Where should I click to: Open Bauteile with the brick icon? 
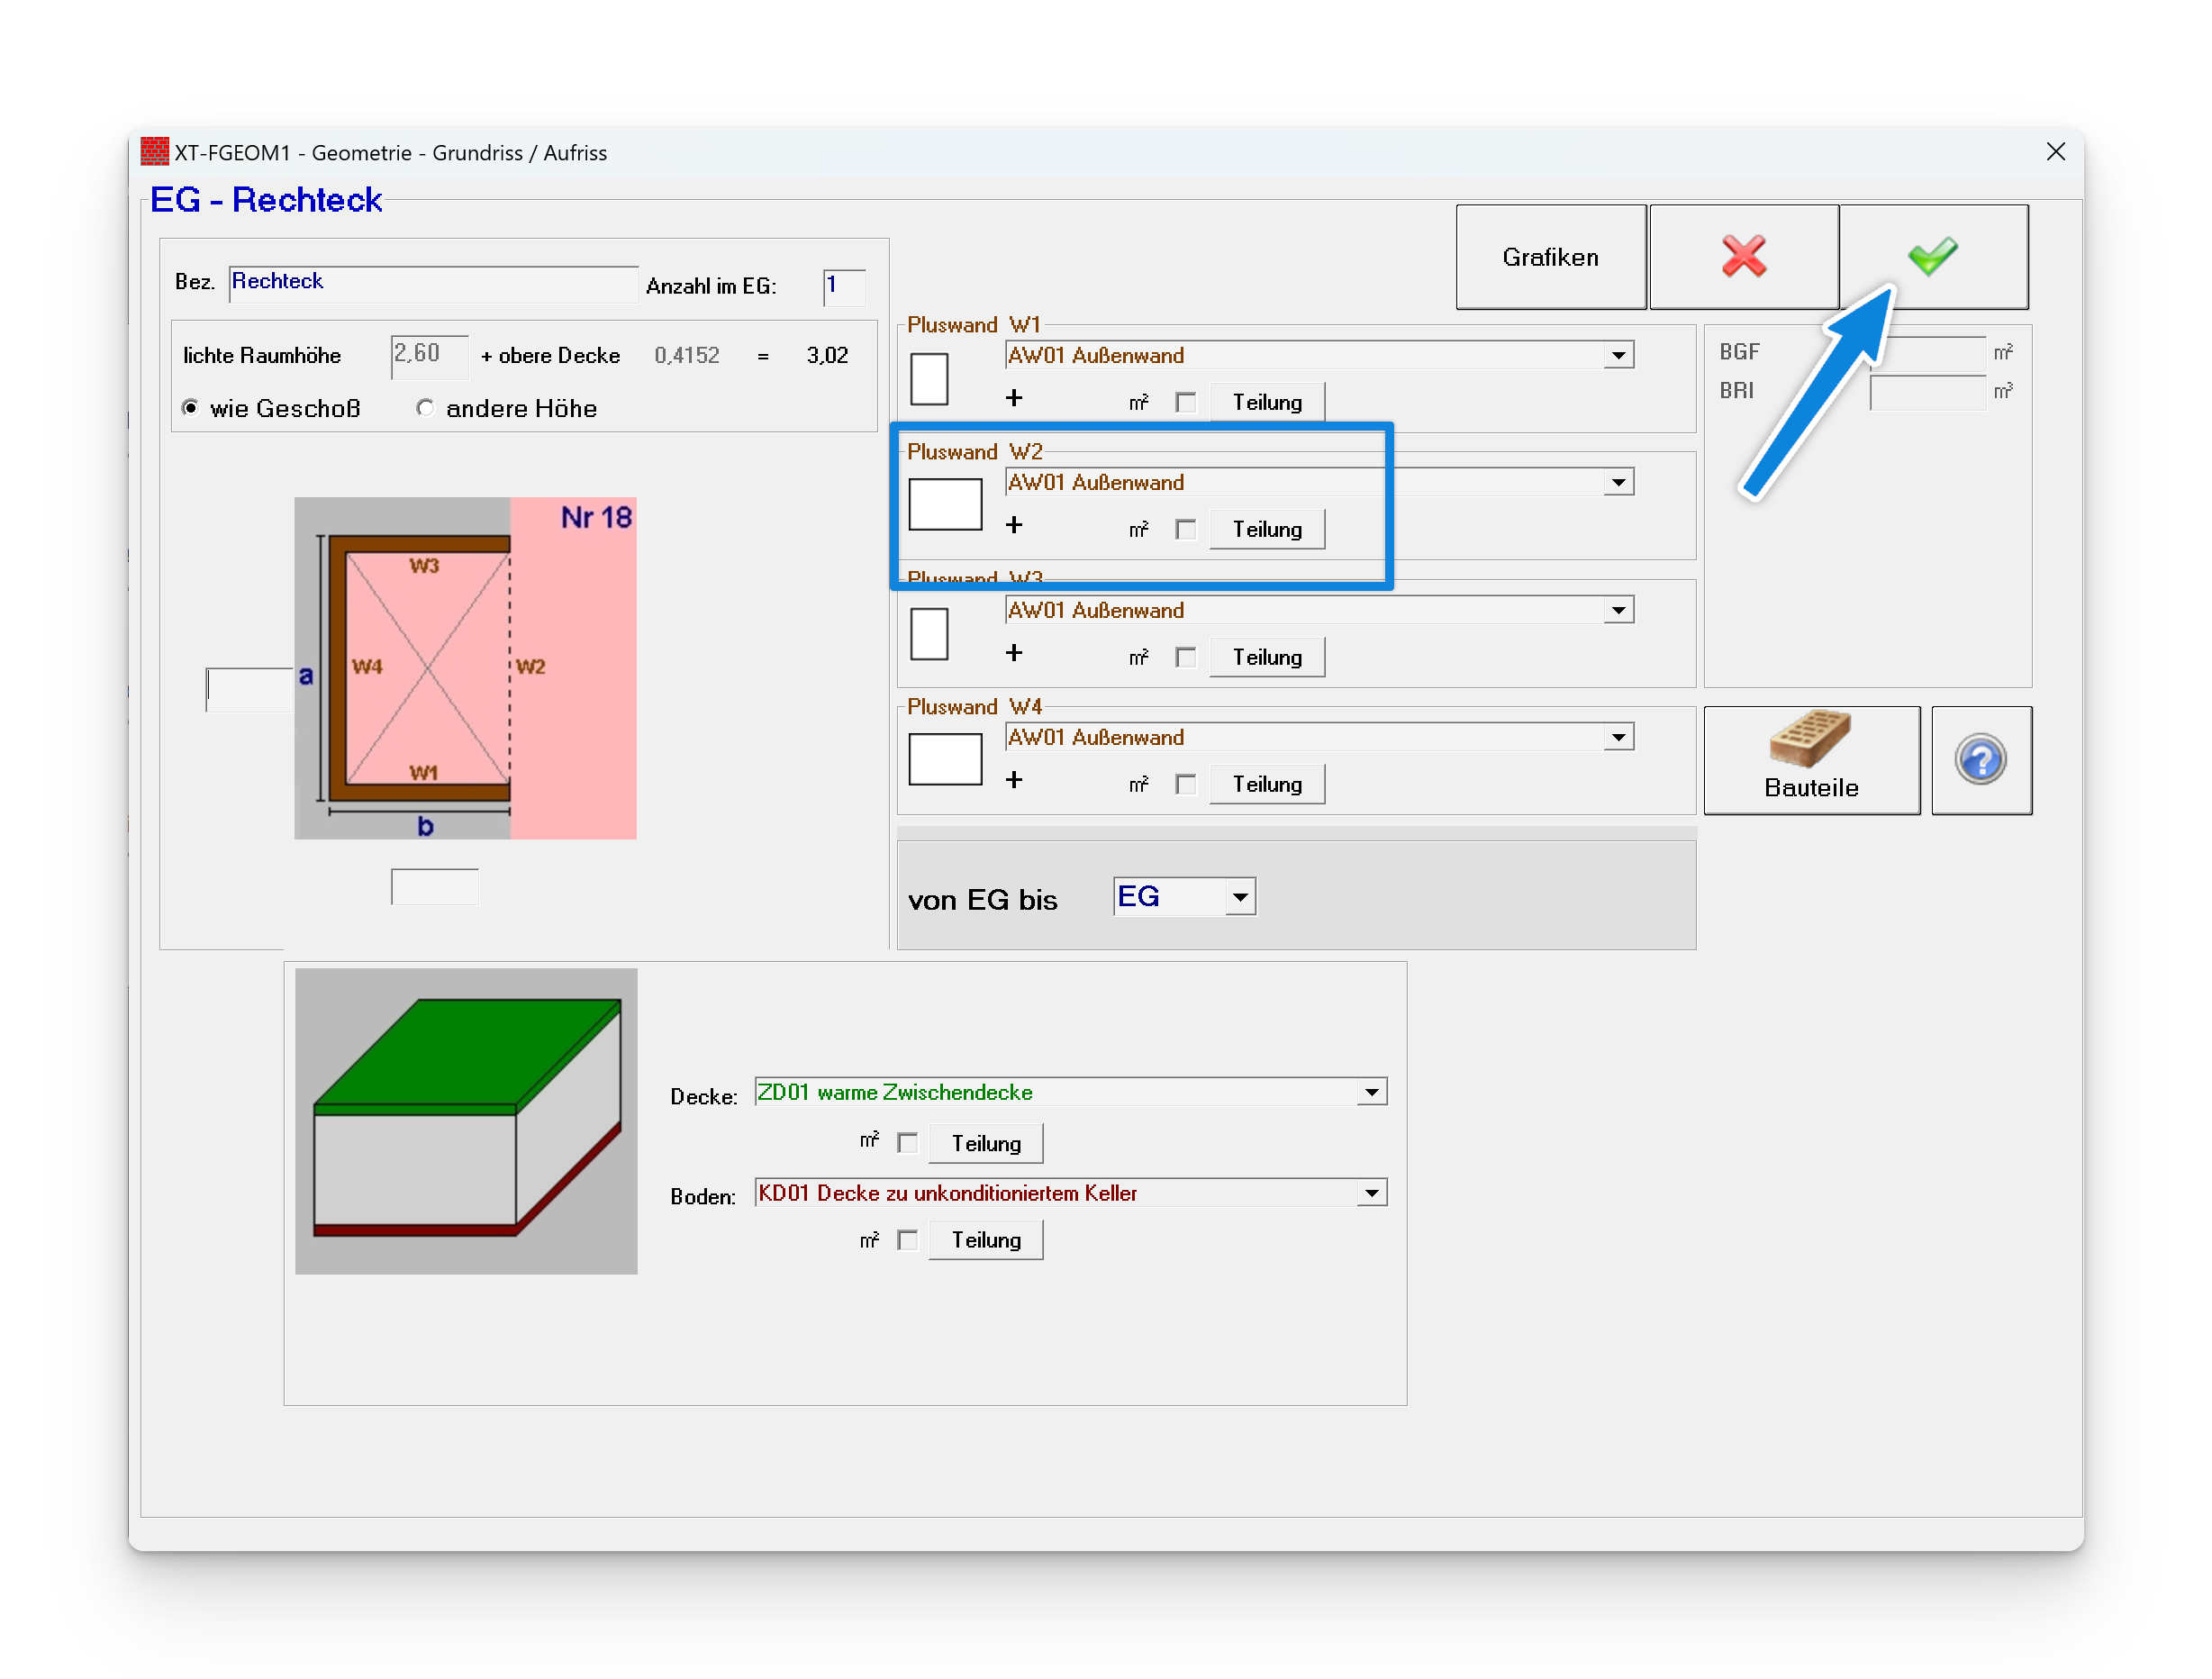coord(1810,760)
